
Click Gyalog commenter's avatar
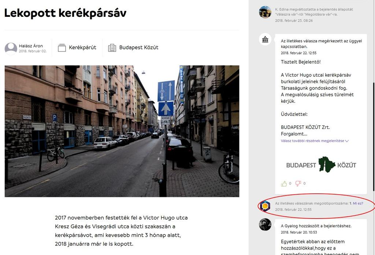[x=265, y=224]
